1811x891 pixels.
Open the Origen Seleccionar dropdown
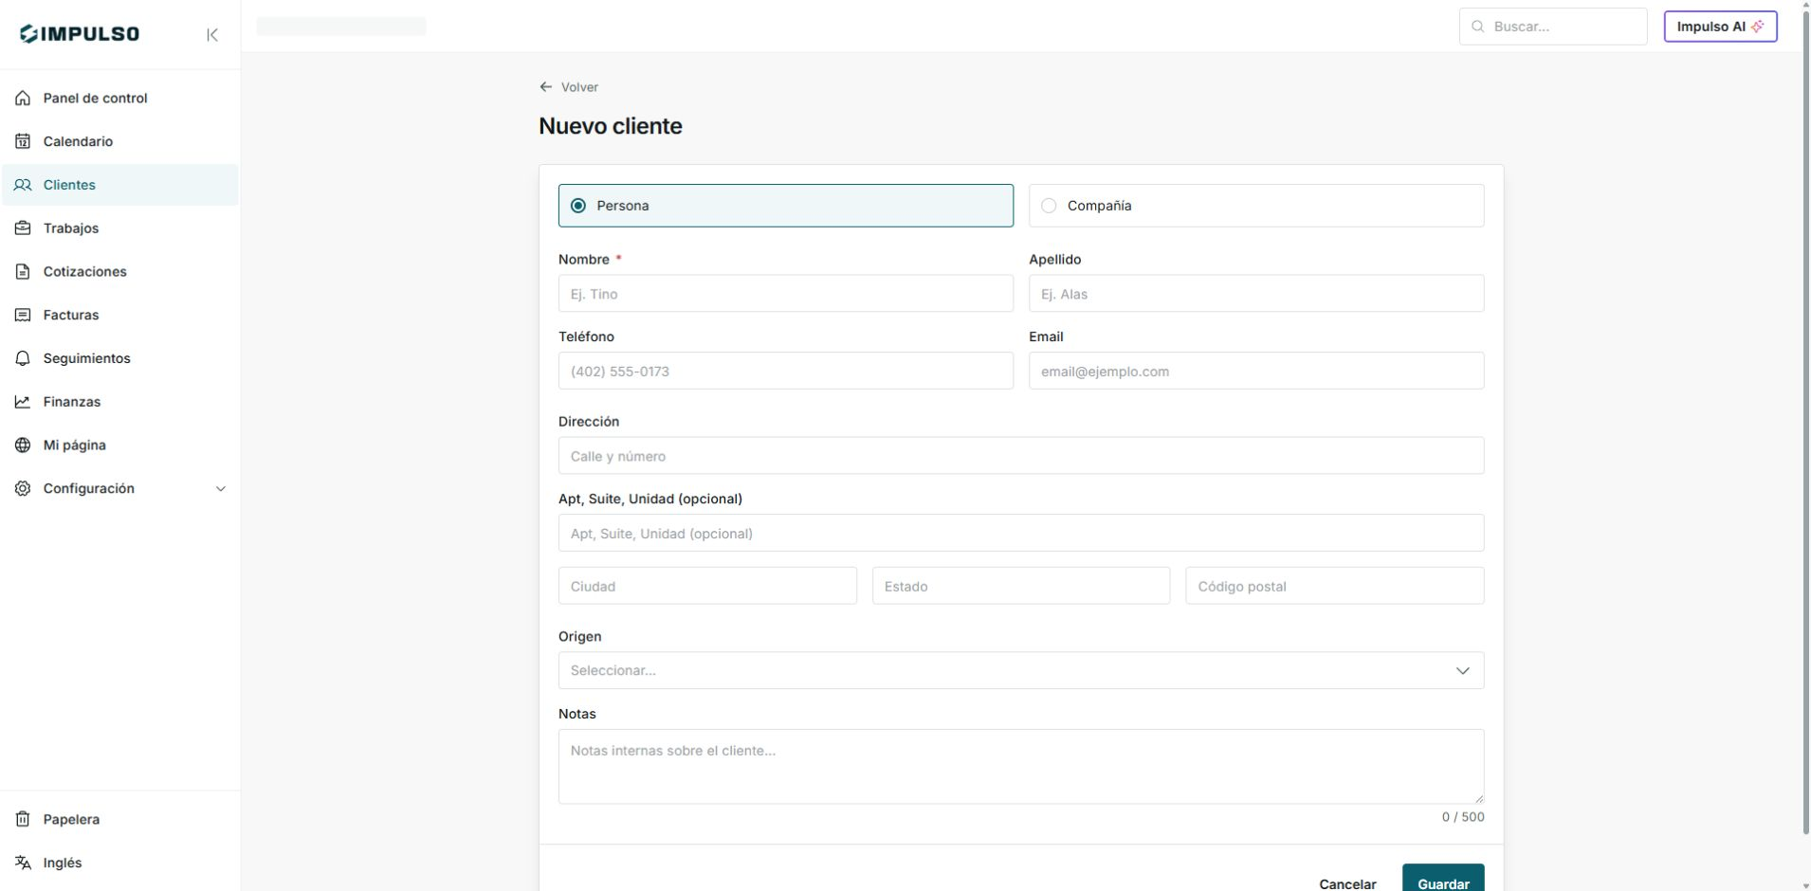pyautogui.click(x=1021, y=670)
